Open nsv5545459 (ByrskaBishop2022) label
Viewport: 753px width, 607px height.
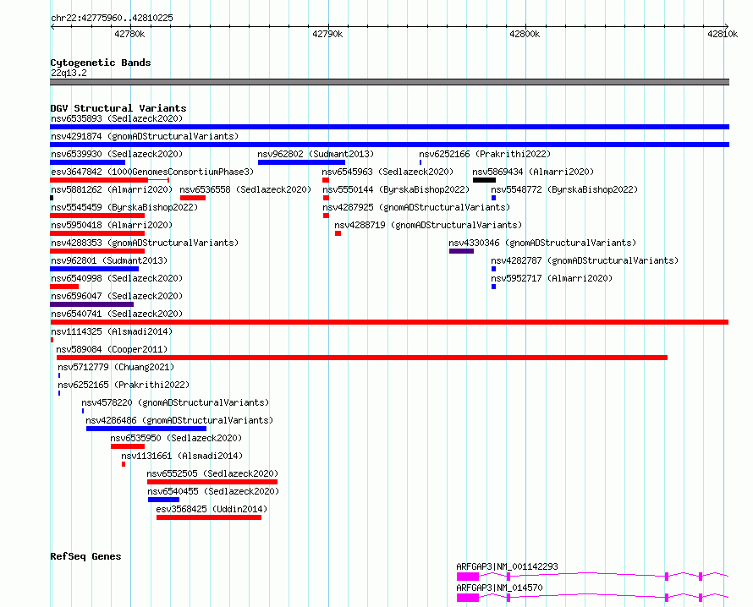click(124, 207)
